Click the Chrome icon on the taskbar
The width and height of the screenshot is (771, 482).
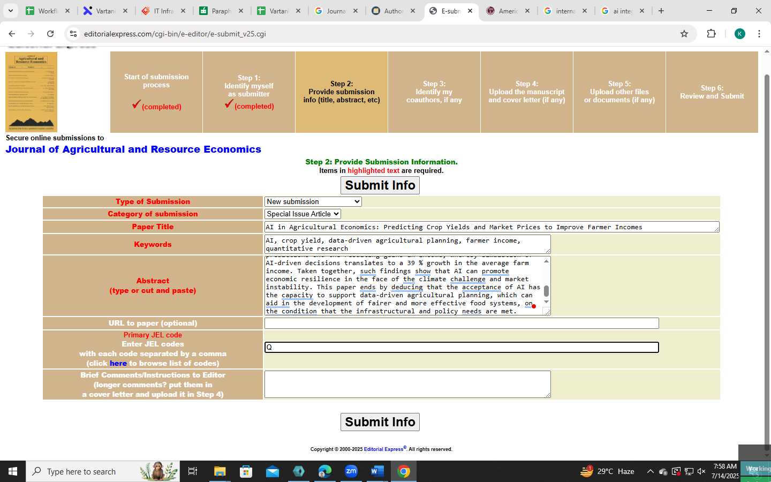click(404, 471)
